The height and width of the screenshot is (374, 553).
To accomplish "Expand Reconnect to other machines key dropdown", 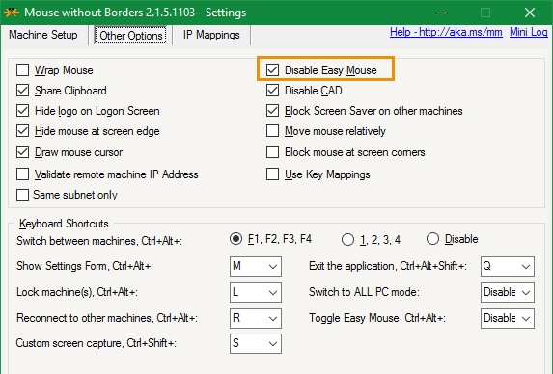I will [256, 318].
